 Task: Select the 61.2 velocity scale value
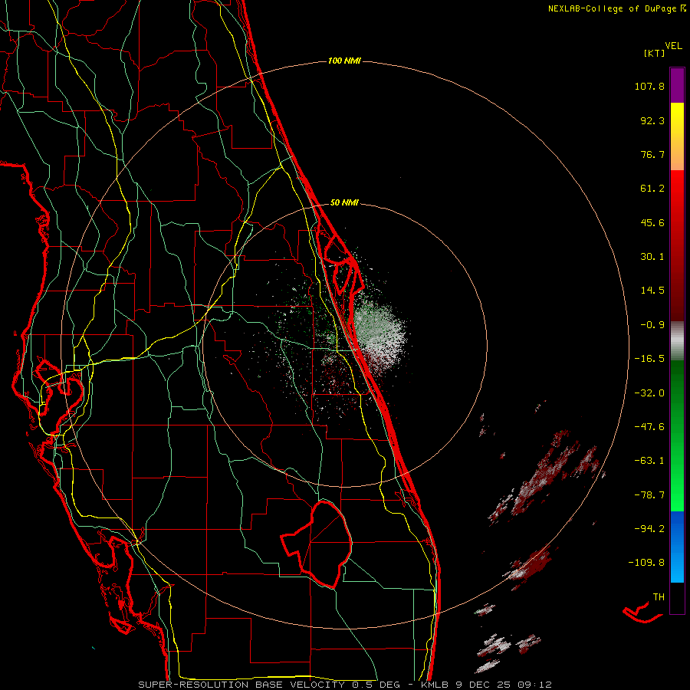(652, 189)
